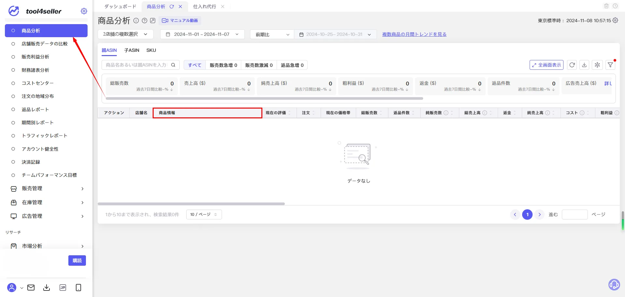Open the ダッシュボード tab

(120, 7)
